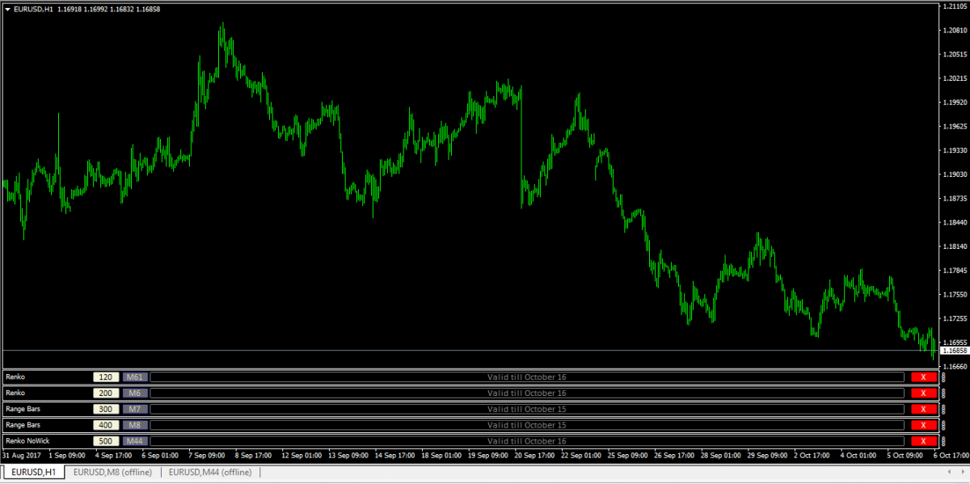Select the 300 value field for Range Bars
The width and height of the screenshot is (970, 484).
coord(104,409)
